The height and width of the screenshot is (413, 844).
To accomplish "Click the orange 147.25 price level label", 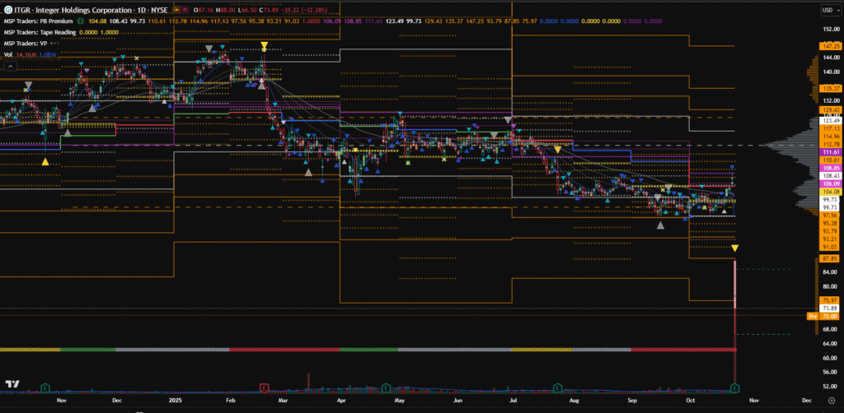I will [x=829, y=47].
